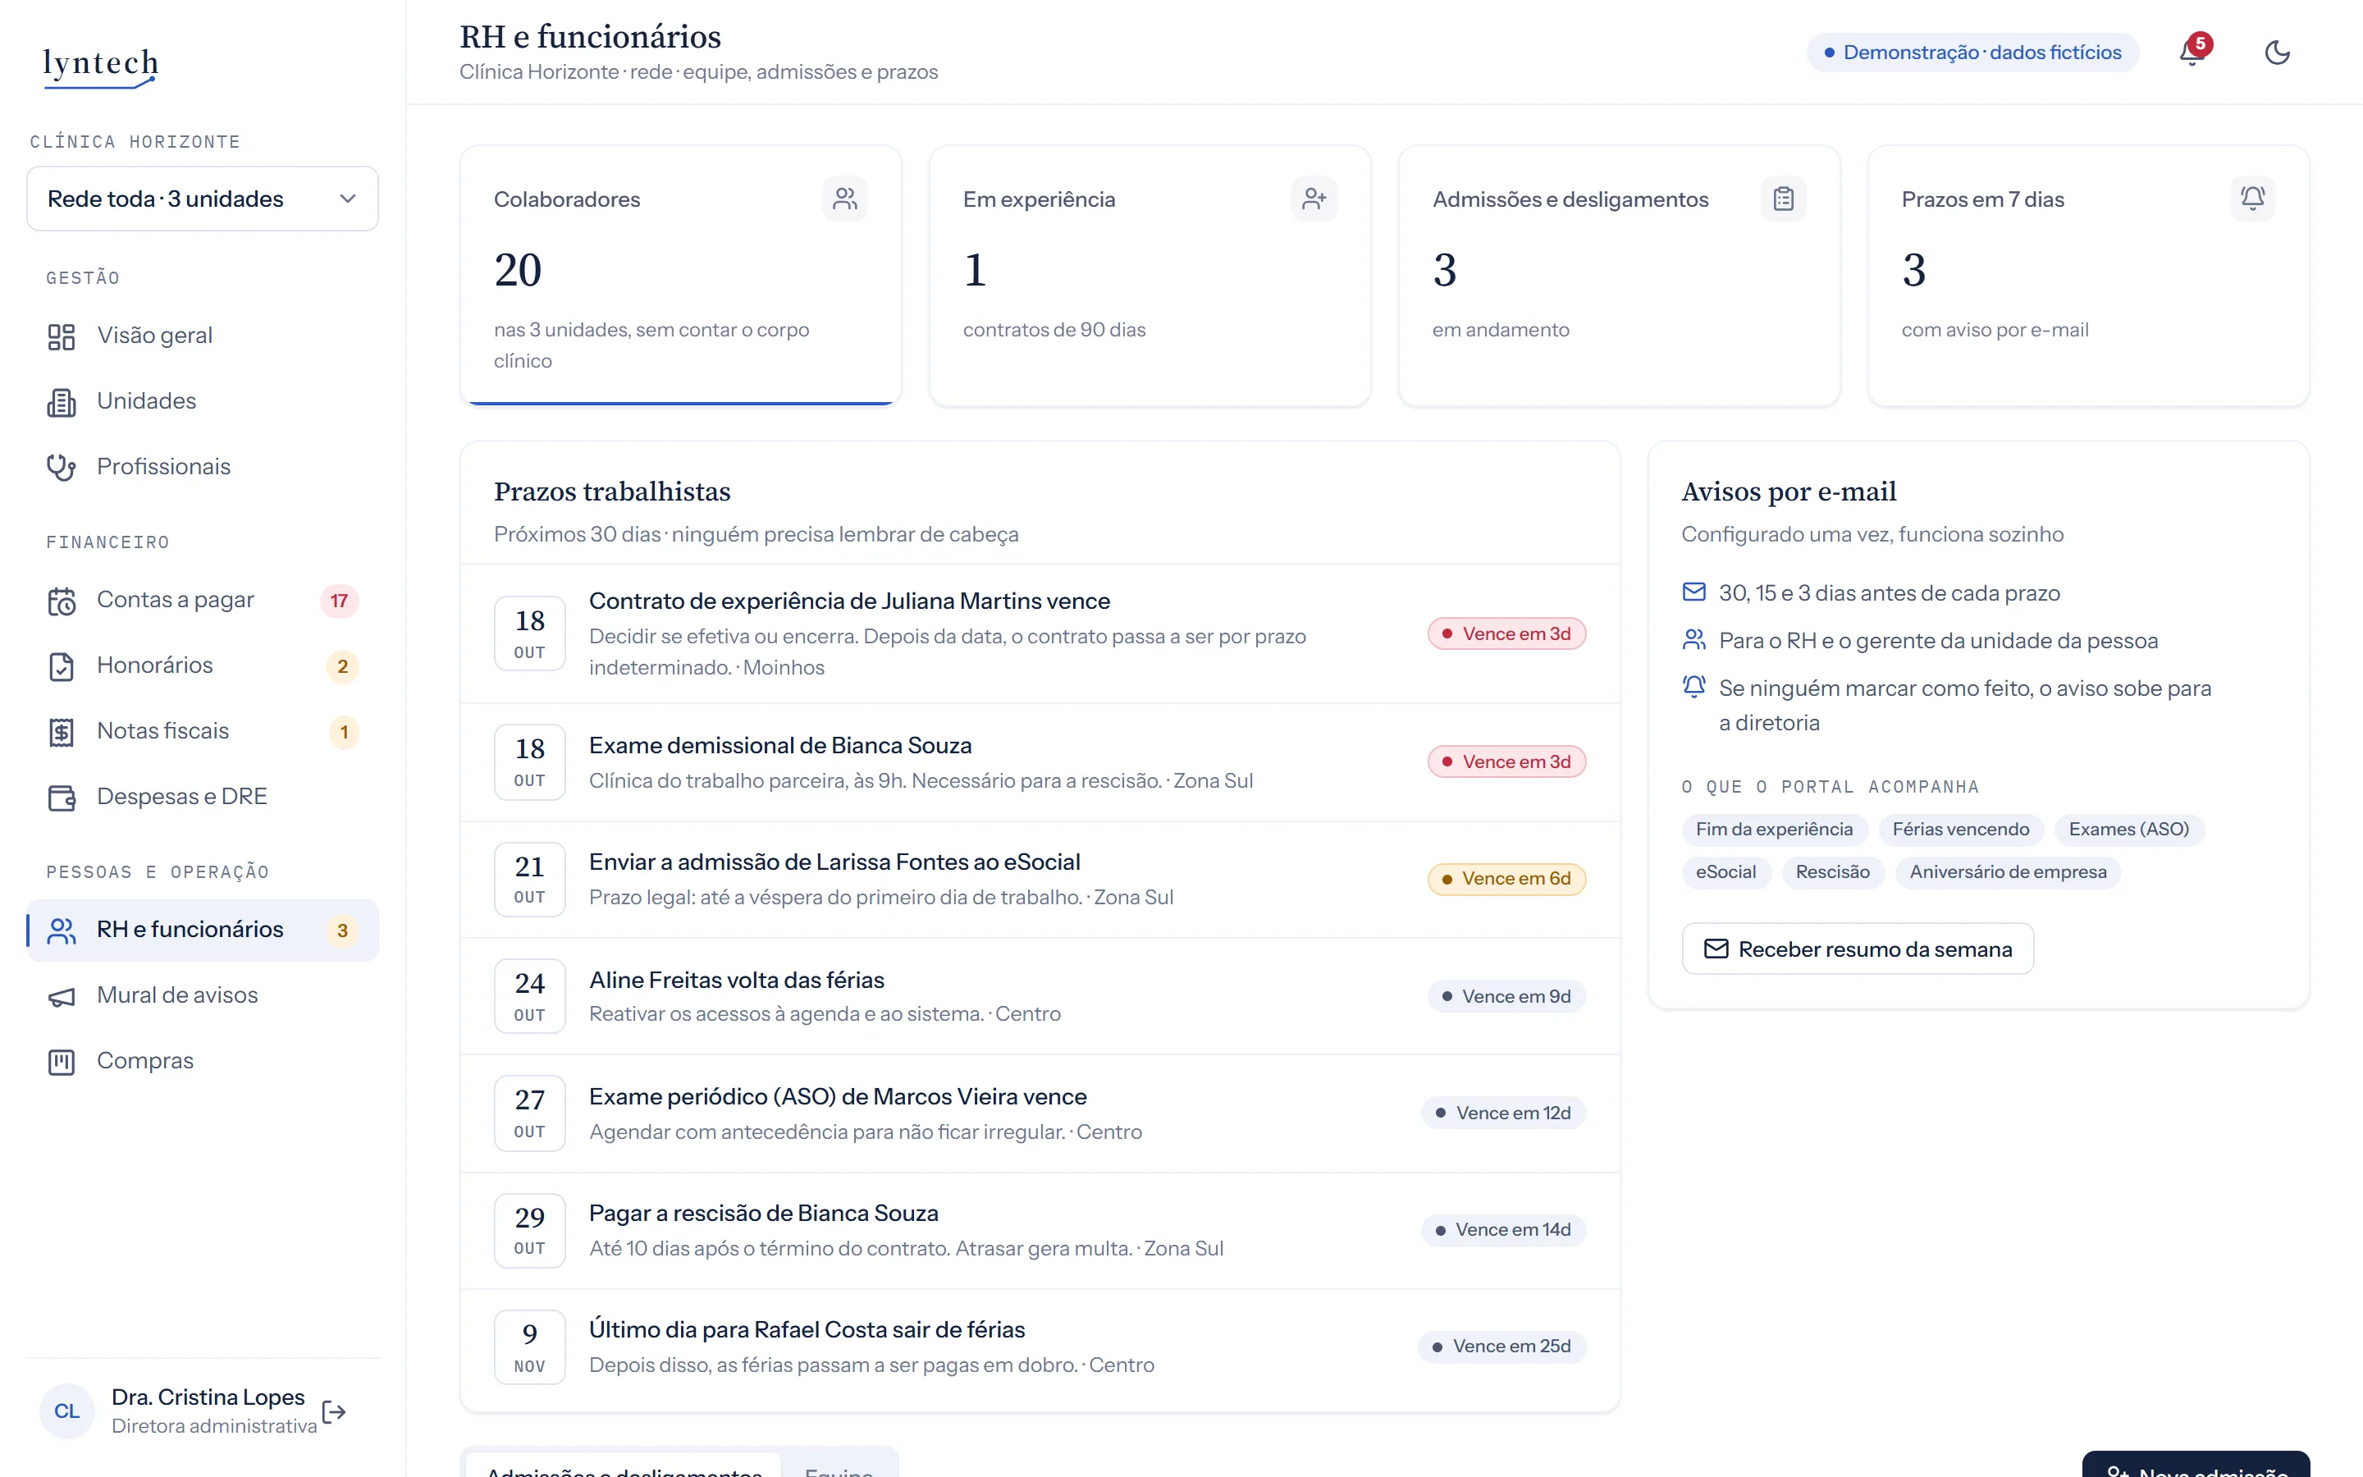Click the Honorários document icon

62,666
